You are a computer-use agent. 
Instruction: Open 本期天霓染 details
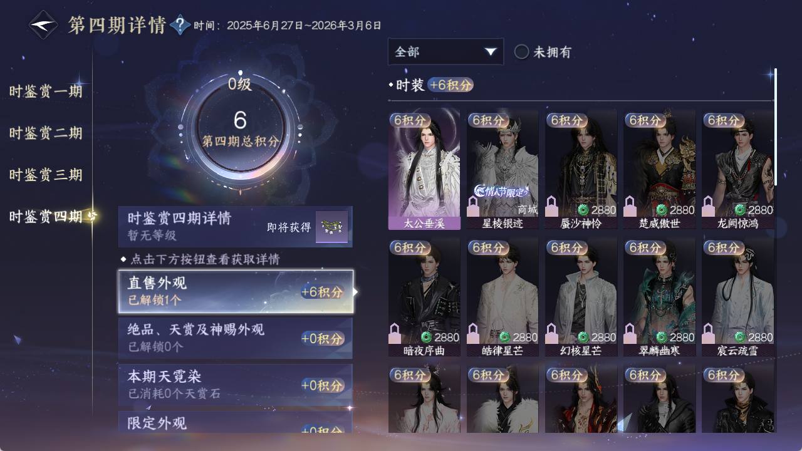236,385
